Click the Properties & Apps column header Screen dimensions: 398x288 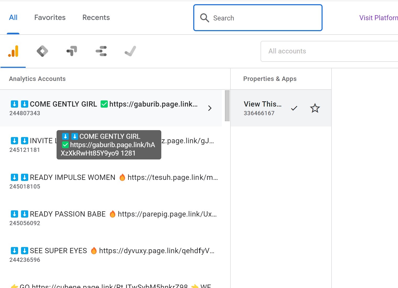coord(270,79)
